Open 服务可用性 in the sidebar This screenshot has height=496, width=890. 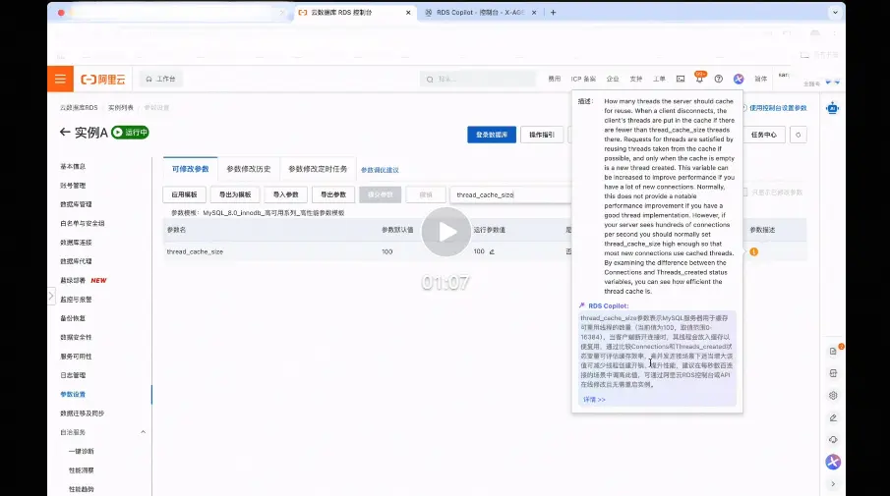76,357
